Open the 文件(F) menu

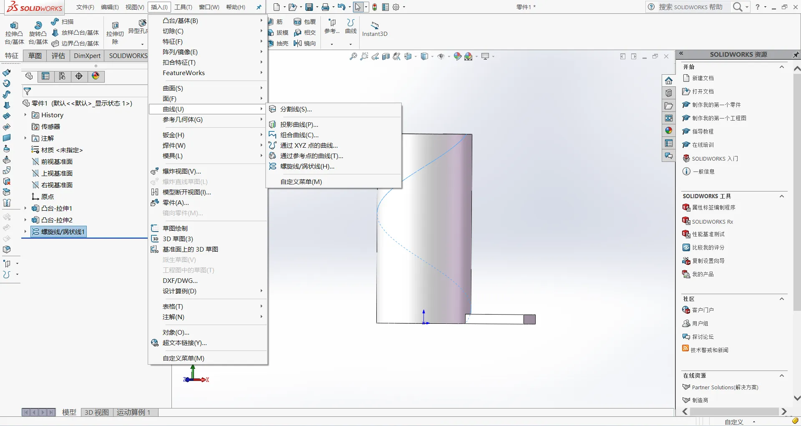coord(85,7)
